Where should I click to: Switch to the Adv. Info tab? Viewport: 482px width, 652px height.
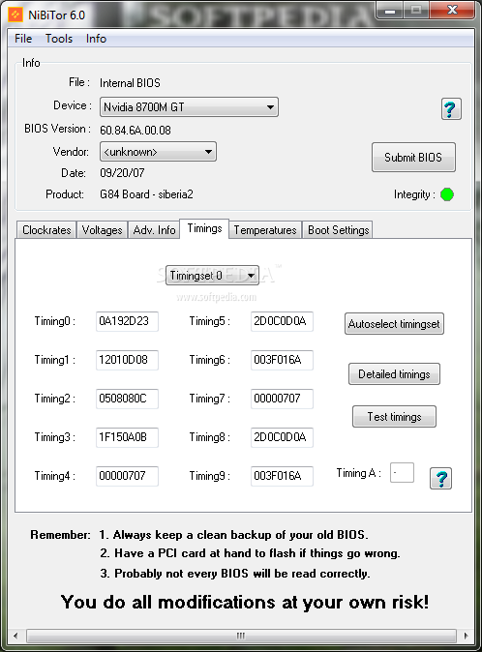(154, 230)
